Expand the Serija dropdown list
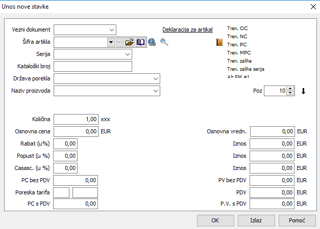This screenshot has width=320, height=229. 127,54
